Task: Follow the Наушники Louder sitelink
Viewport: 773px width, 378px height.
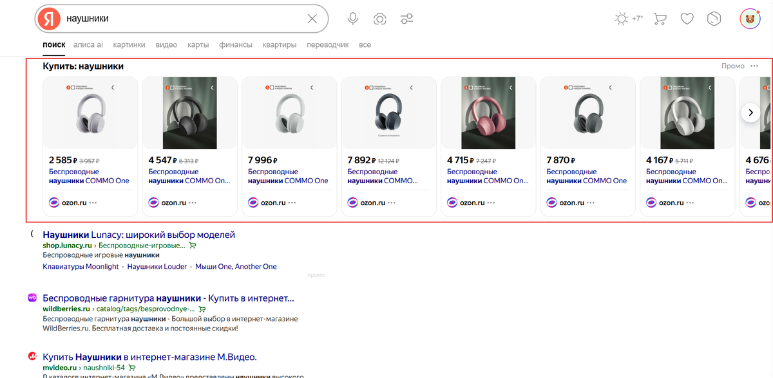Action: pyautogui.click(x=157, y=266)
